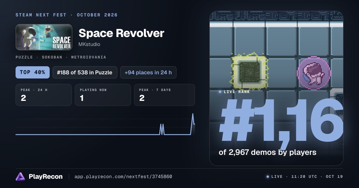This screenshot has height=188, width=359.
Task: Select the Peak 7 Days stat card
Action: (165, 95)
